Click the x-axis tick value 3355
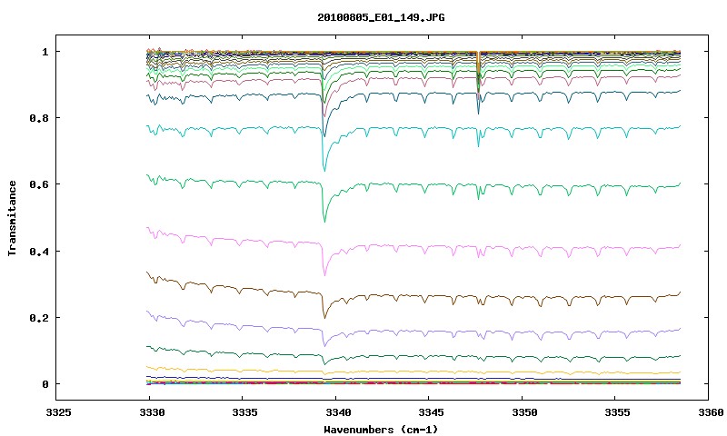The width and height of the screenshot is (727, 436). [617, 412]
